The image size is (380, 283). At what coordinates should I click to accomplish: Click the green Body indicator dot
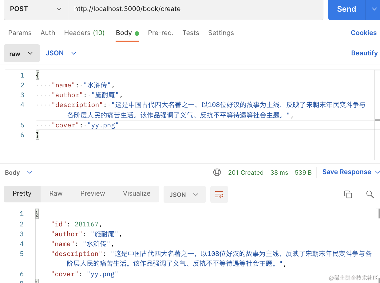pos(137,33)
